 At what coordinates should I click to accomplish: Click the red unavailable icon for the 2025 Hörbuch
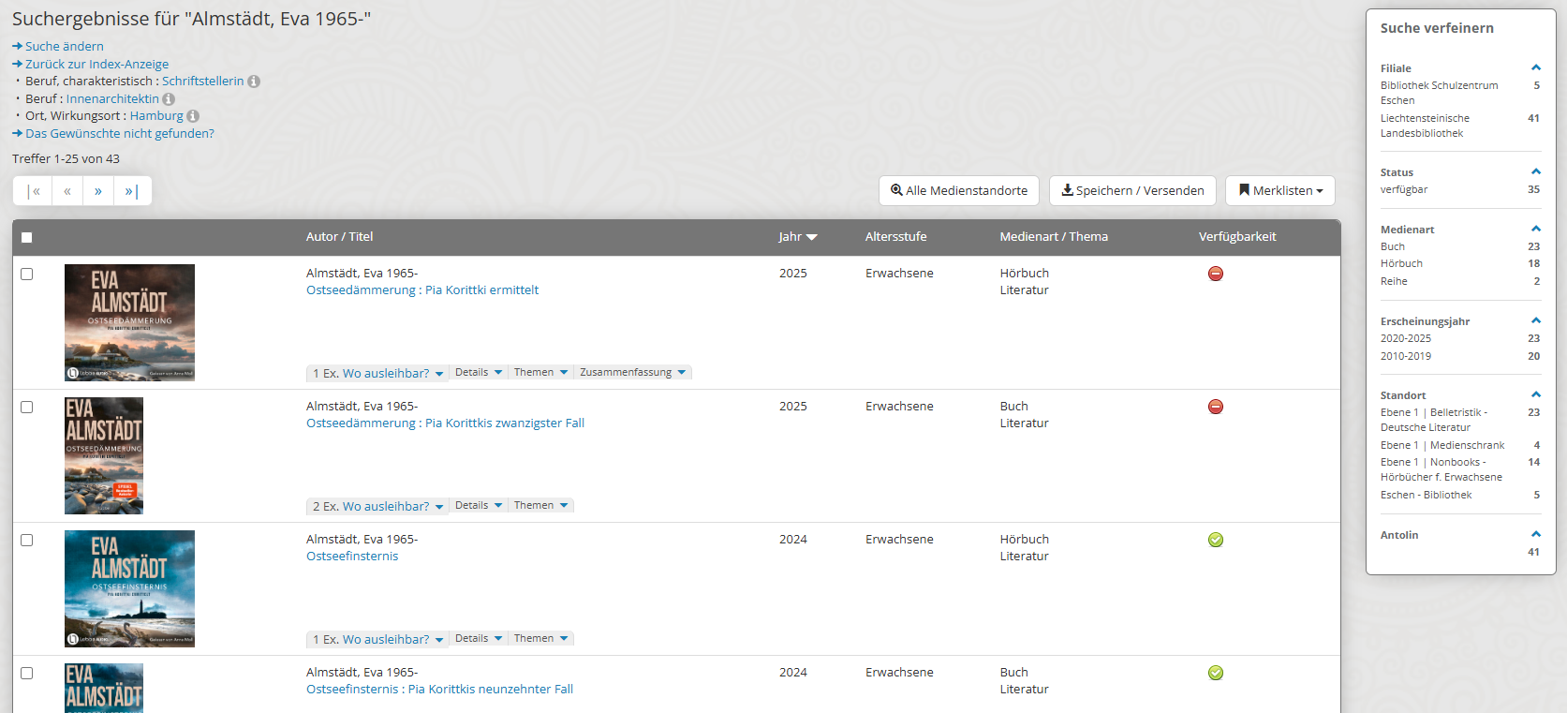click(x=1216, y=274)
